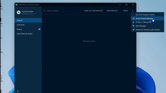Click the Virtual Device Manager phone icon
The height and width of the screenshot is (93, 166).
point(134,18)
